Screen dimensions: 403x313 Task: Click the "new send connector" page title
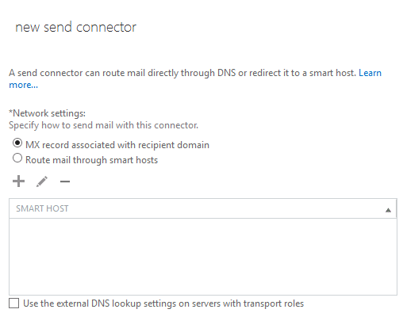pyautogui.click(x=75, y=27)
